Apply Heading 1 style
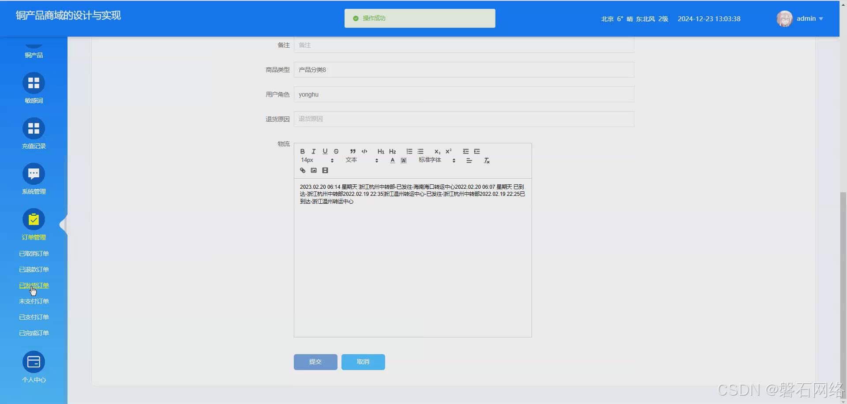 coord(381,151)
